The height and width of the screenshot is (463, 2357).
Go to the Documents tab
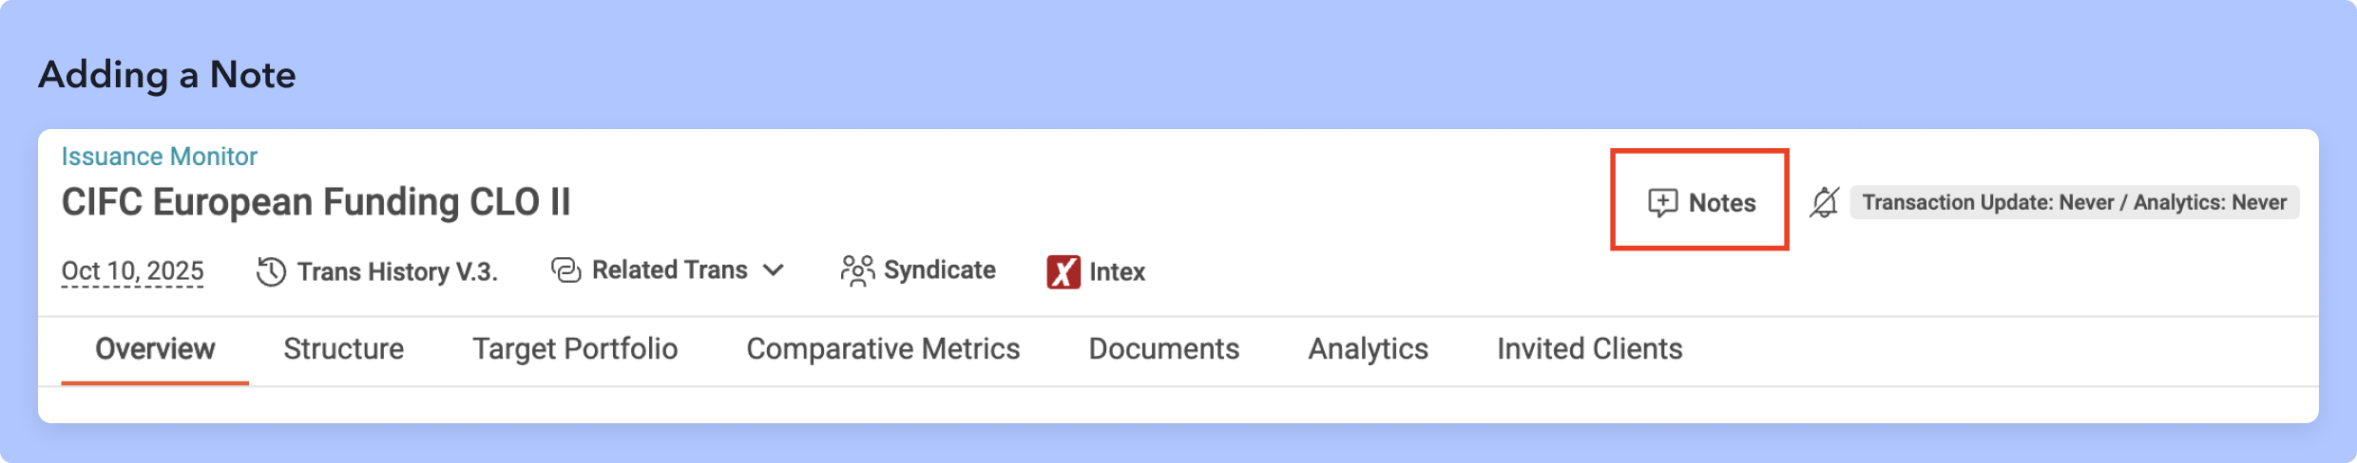(1163, 349)
